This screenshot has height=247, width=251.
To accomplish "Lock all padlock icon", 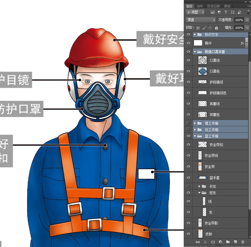I will (x=216, y=28).
